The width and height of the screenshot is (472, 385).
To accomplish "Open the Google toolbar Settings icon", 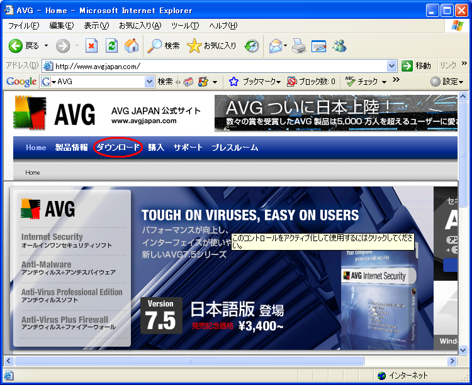I will coord(435,82).
